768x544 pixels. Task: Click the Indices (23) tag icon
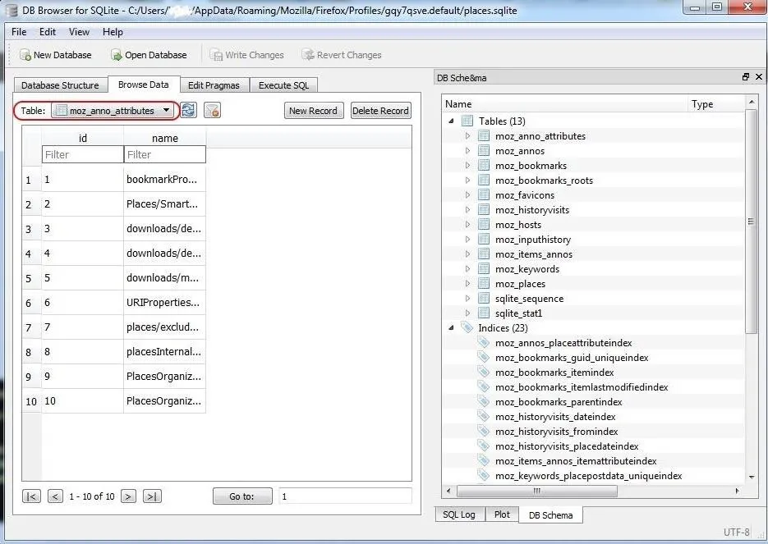[x=467, y=327]
